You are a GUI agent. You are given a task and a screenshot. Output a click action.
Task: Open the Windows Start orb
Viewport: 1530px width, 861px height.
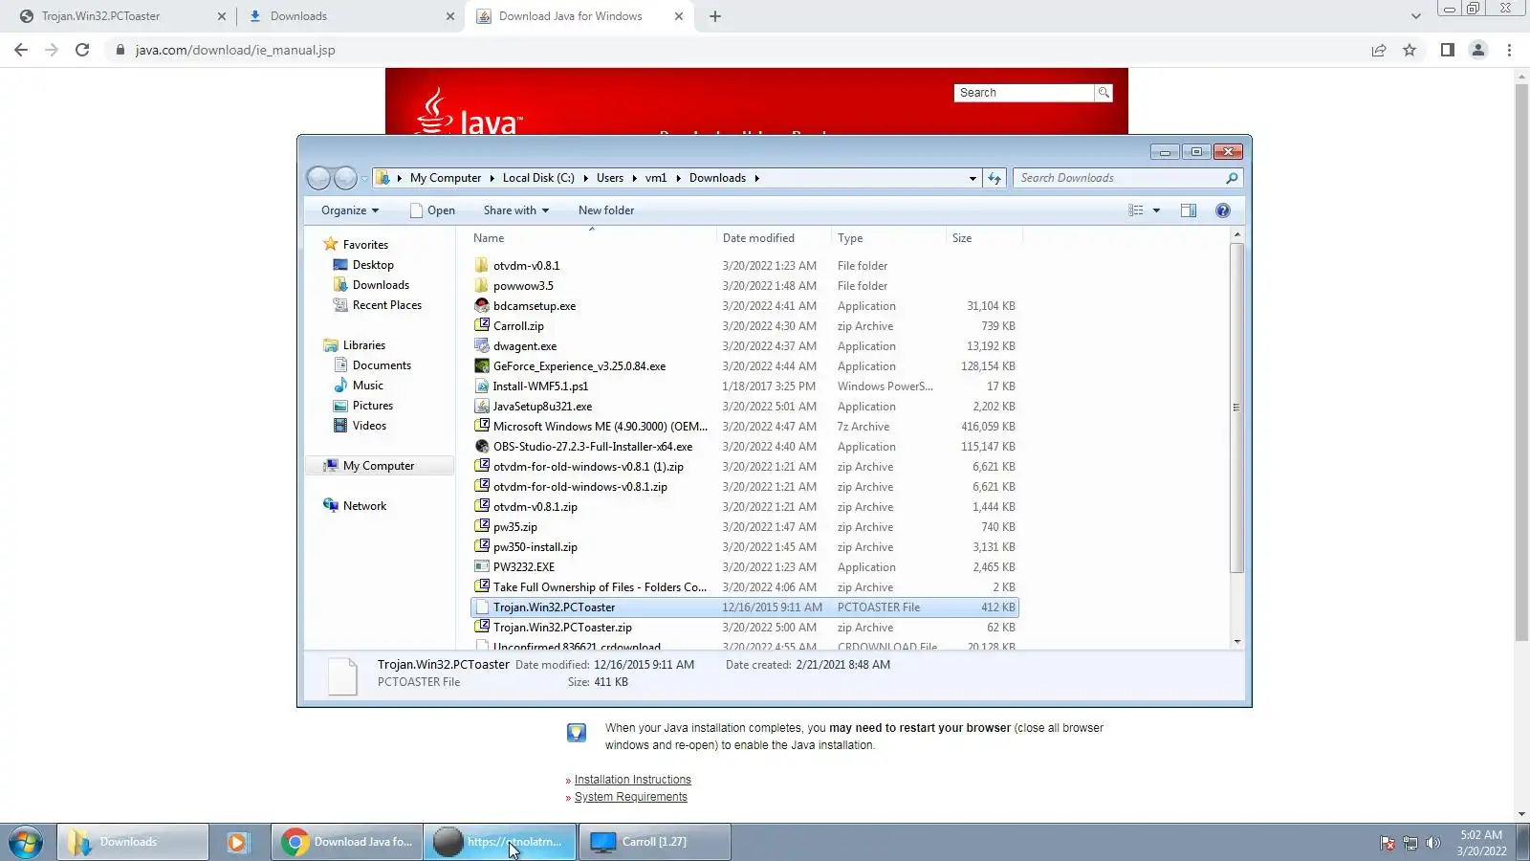[x=26, y=843]
